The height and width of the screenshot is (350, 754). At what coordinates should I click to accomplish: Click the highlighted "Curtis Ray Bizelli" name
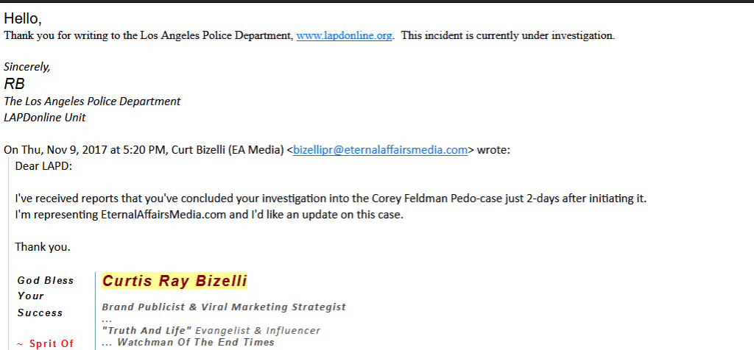click(175, 281)
